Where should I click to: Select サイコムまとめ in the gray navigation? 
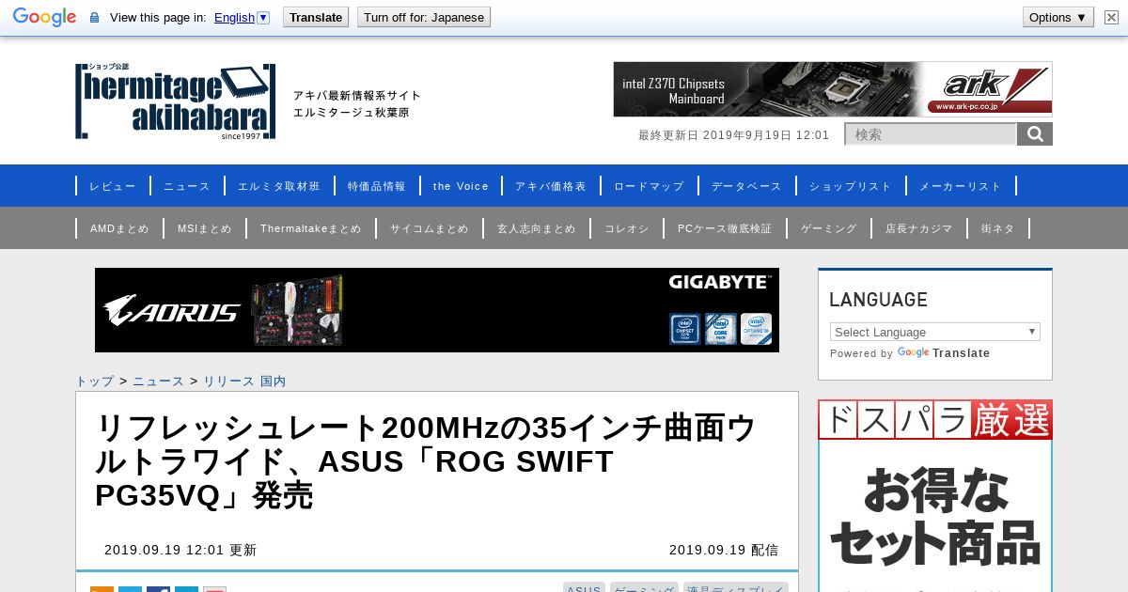[x=430, y=228]
